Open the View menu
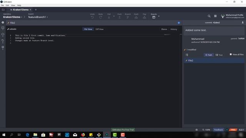Screen dimensions: 246x138 point(13,5)
